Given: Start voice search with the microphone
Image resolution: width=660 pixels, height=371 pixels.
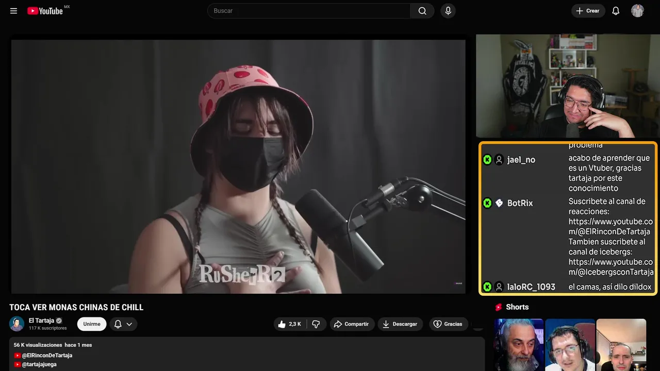Looking at the screenshot, I should 448,11.
